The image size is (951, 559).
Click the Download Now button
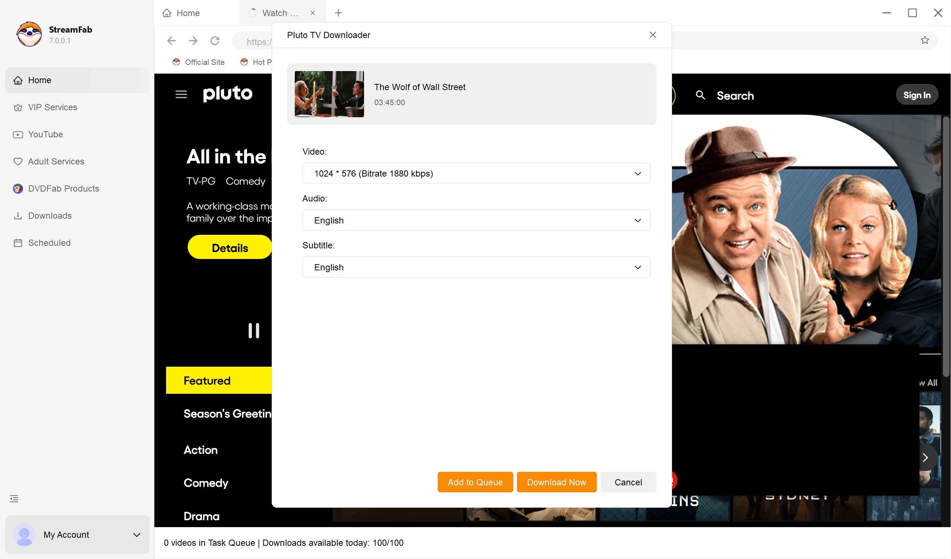coord(556,482)
